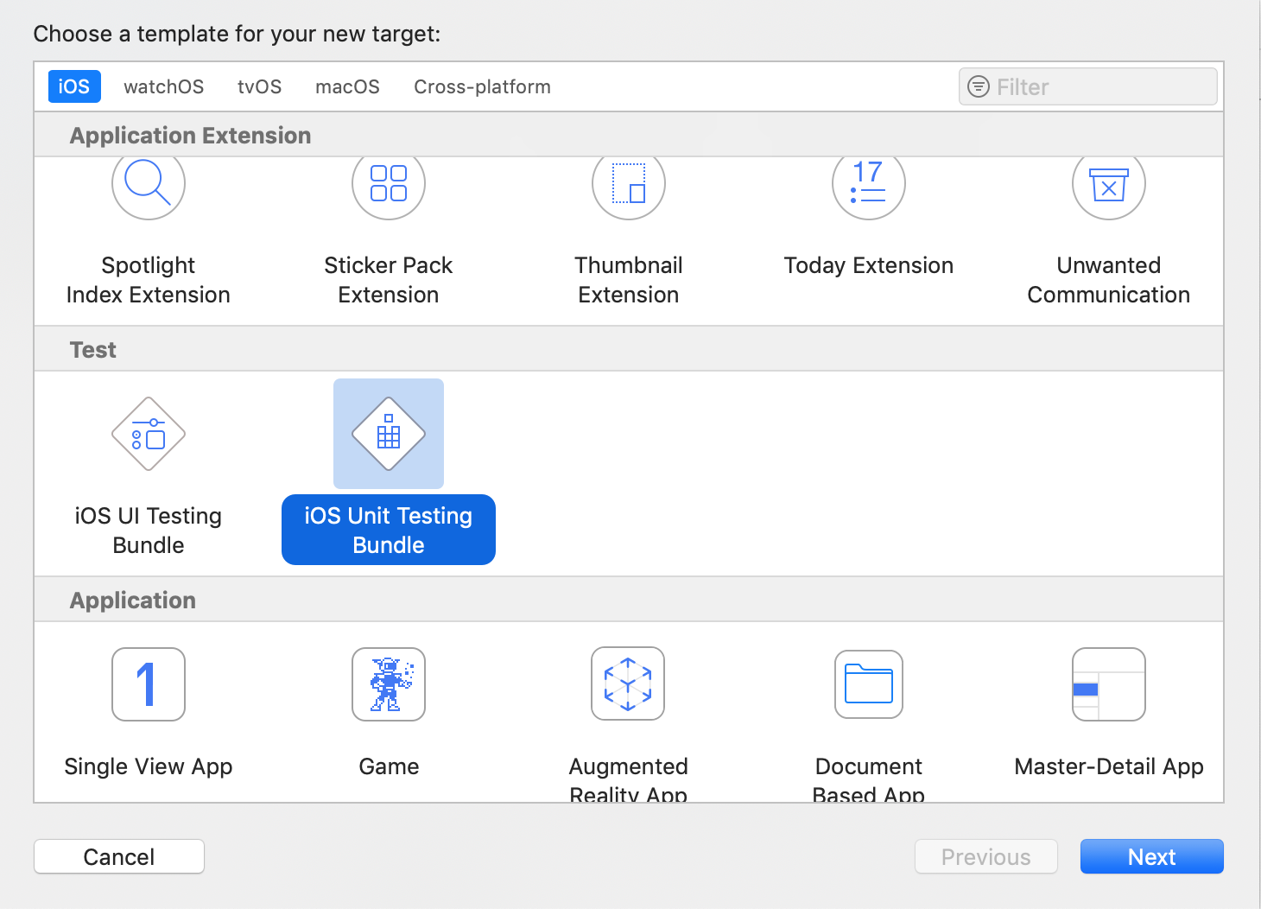Select the Today Extension calendar icon
Image resolution: width=1261 pixels, height=909 pixels.
pyautogui.click(x=869, y=185)
